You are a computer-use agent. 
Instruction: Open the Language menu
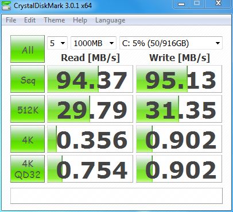tap(110, 20)
